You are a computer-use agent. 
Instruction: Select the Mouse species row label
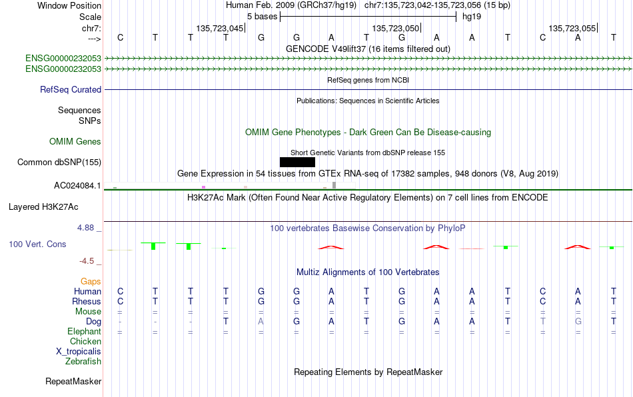pyautogui.click(x=88, y=312)
